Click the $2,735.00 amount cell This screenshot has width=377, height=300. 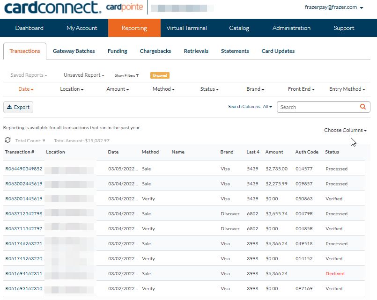(x=276, y=168)
